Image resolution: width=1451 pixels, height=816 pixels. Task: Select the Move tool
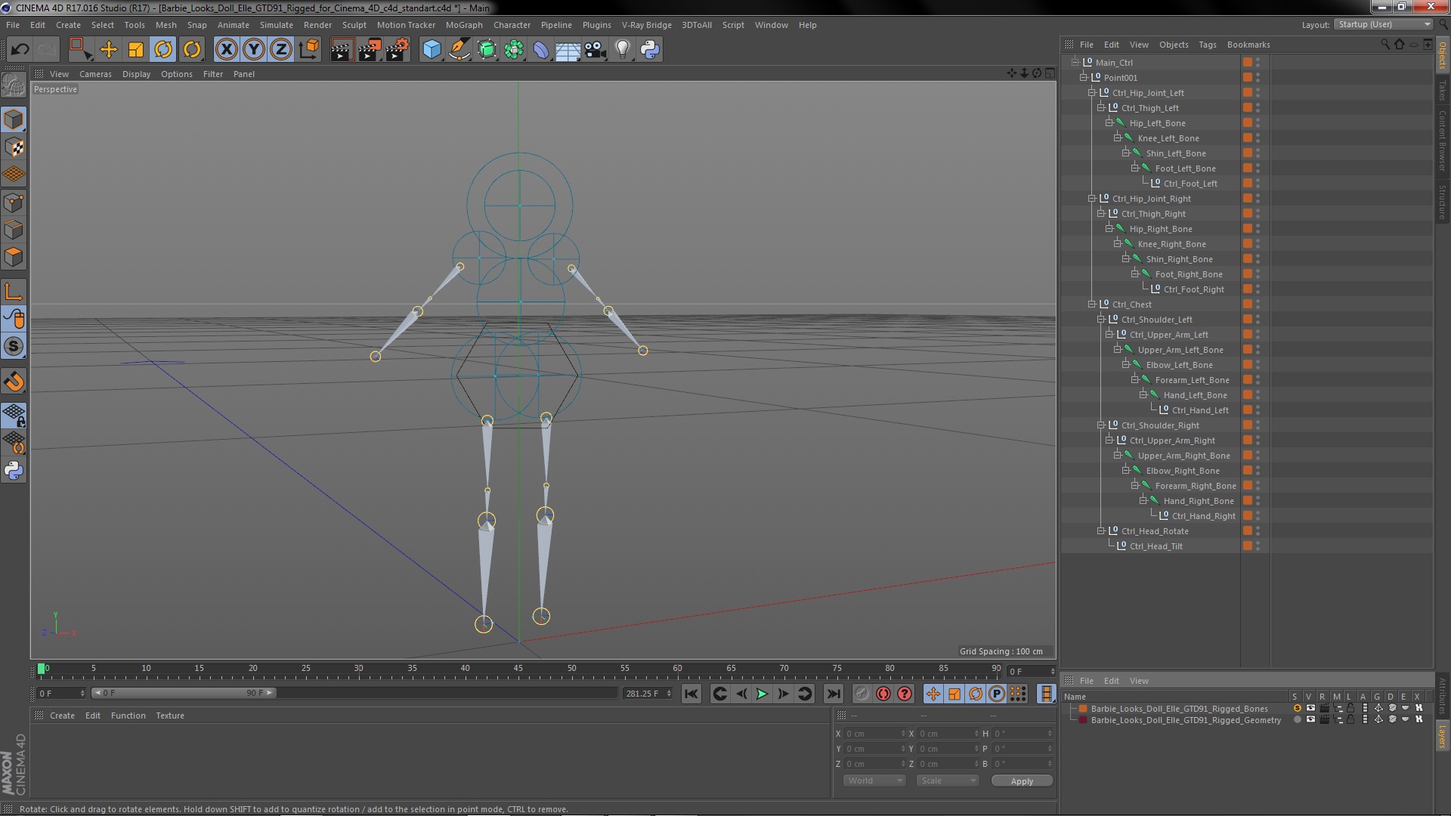(x=109, y=50)
